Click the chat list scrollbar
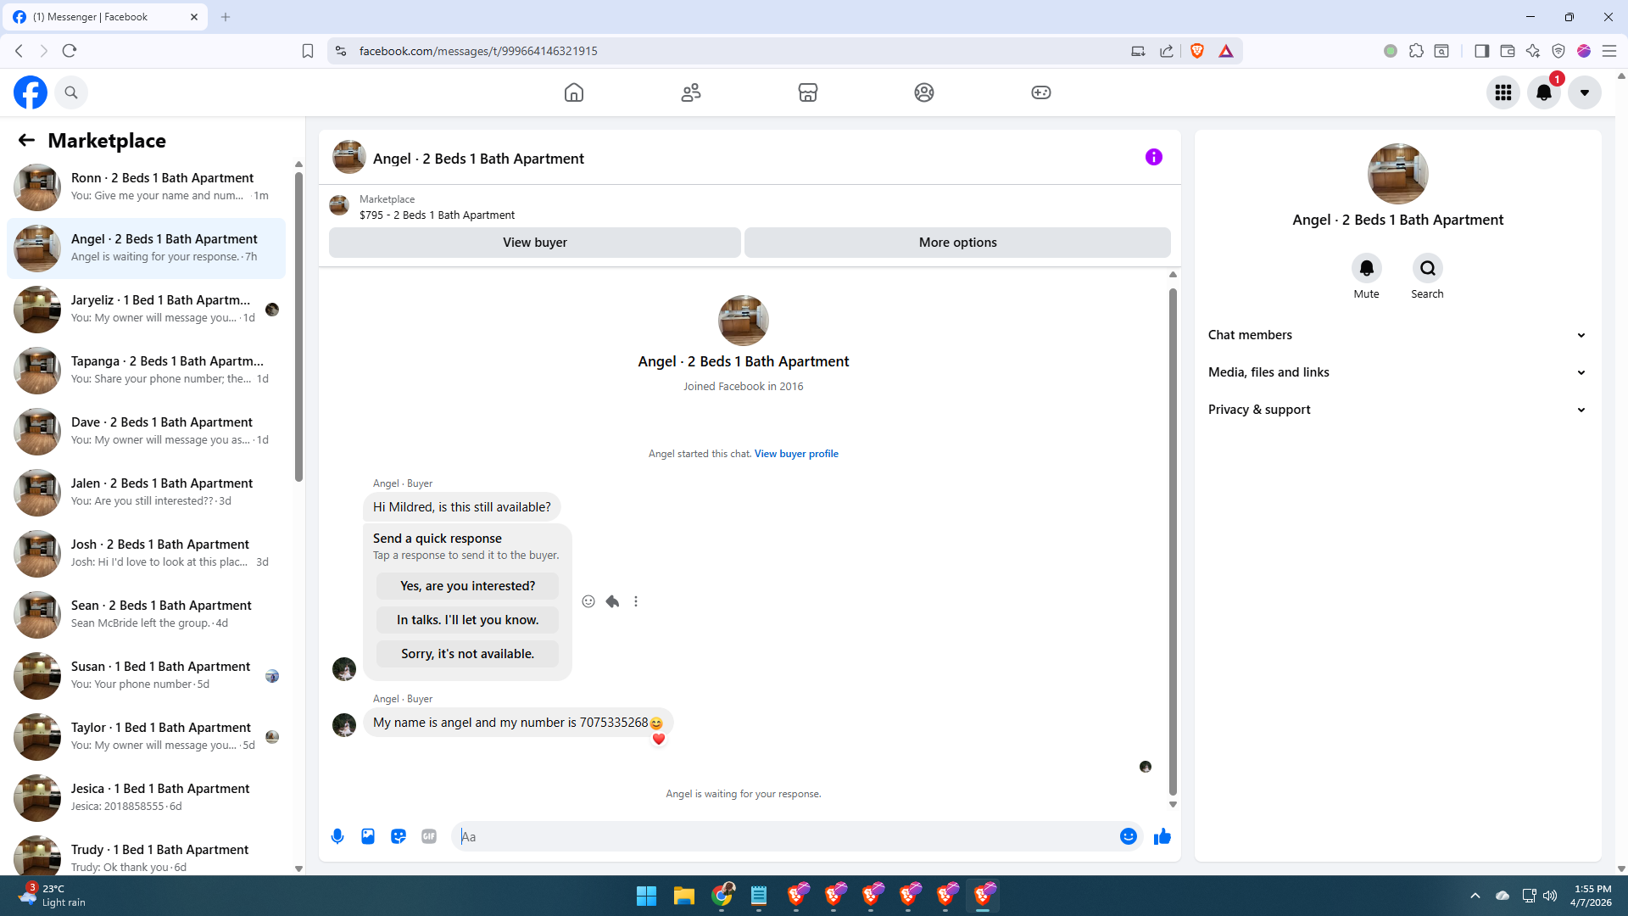 (298, 327)
